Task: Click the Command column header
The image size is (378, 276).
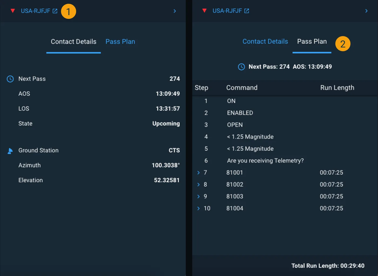Action: [x=242, y=88]
